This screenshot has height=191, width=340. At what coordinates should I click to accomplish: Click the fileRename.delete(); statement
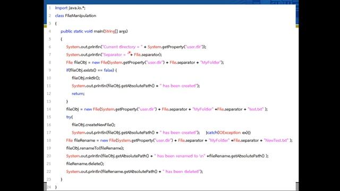click(85, 164)
